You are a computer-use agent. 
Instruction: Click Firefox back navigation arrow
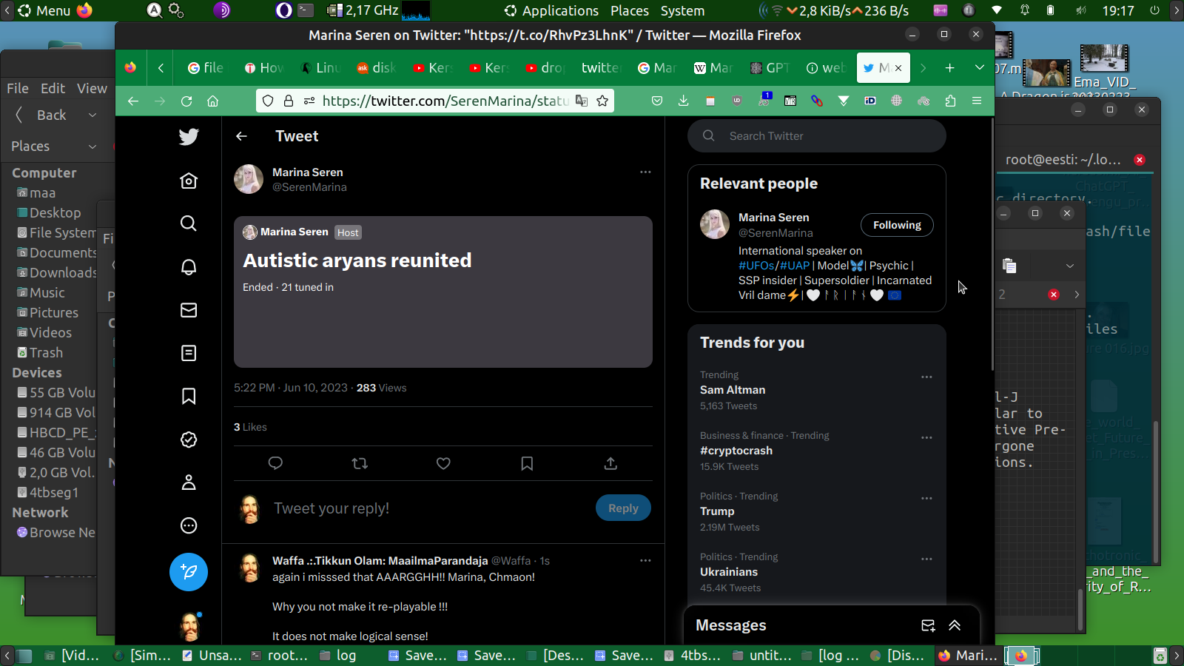pos(133,101)
